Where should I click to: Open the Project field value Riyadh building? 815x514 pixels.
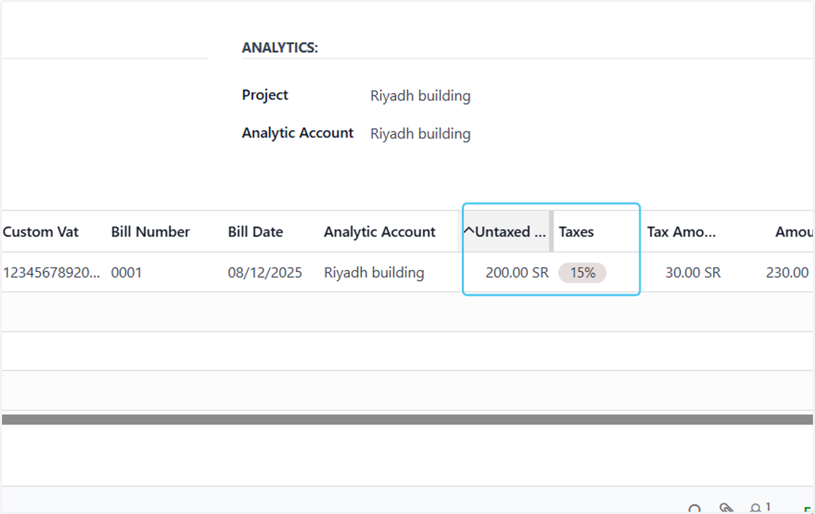click(420, 96)
